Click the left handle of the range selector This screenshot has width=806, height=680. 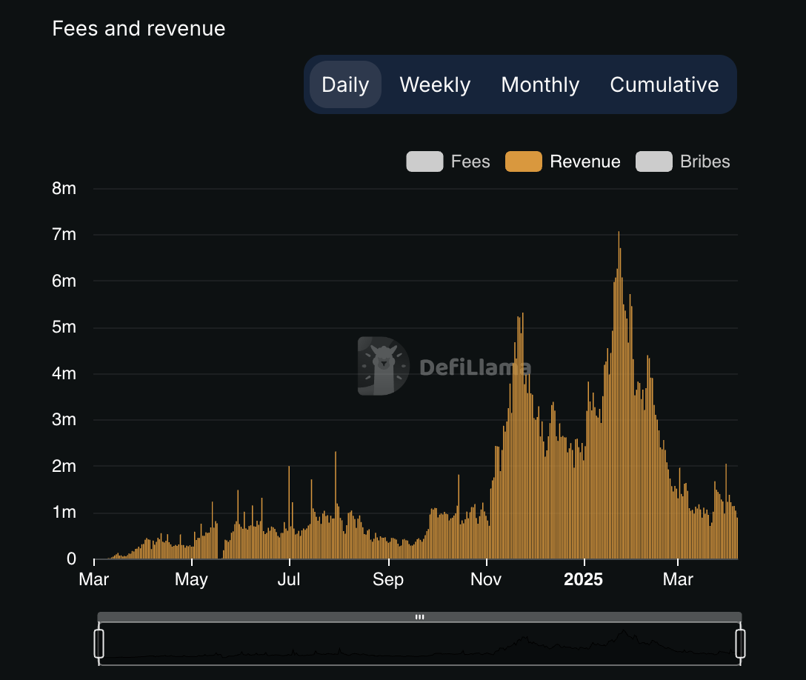tap(99, 644)
